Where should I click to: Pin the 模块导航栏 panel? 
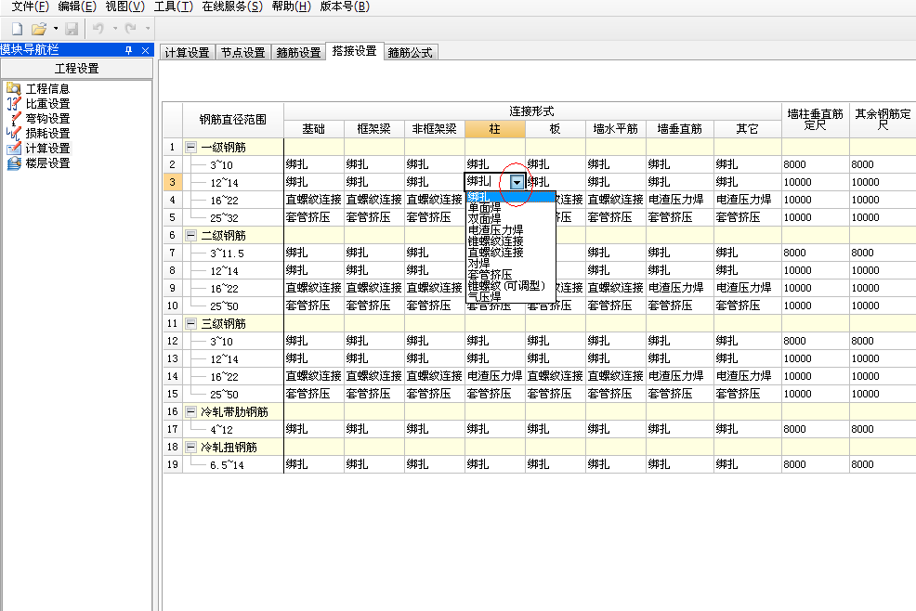[x=128, y=50]
